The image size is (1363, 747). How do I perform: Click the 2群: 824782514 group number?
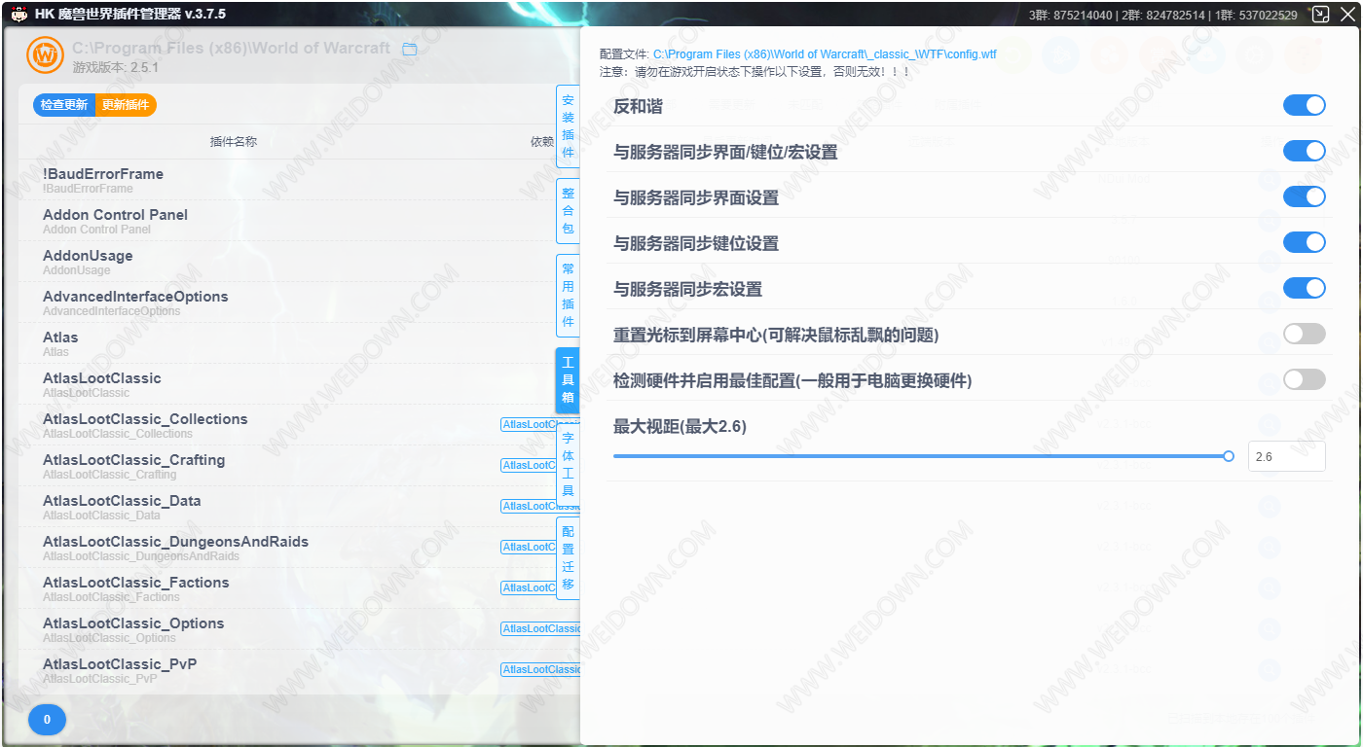click(x=1162, y=15)
